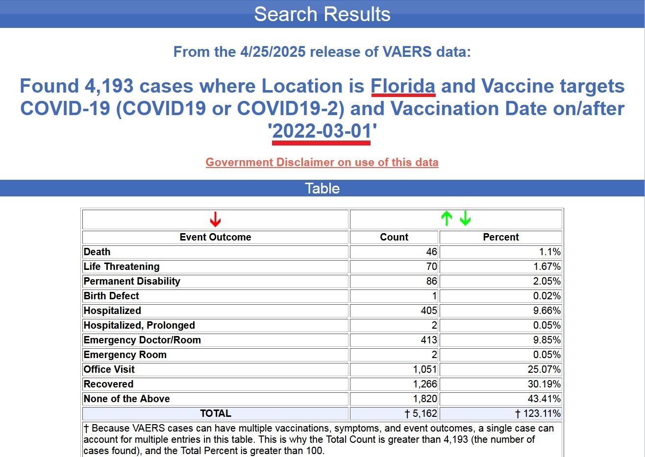The width and height of the screenshot is (645, 457).
Task: Click the Table section header bar
Action: pos(322,188)
